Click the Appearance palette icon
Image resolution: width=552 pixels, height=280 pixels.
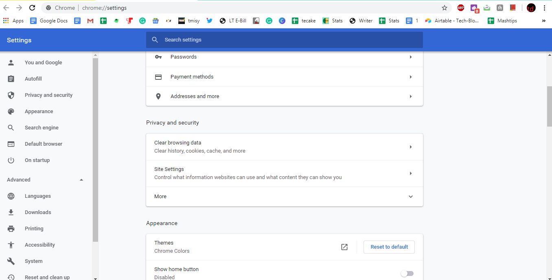[x=11, y=112]
